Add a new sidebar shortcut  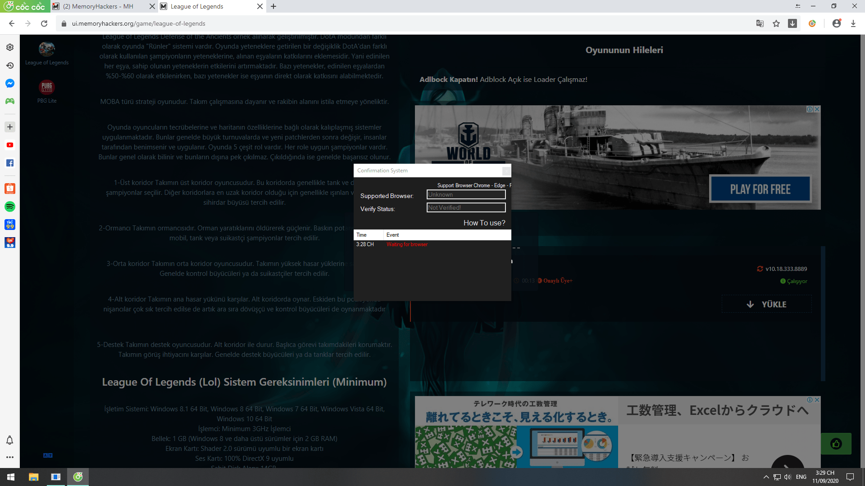click(10, 127)
